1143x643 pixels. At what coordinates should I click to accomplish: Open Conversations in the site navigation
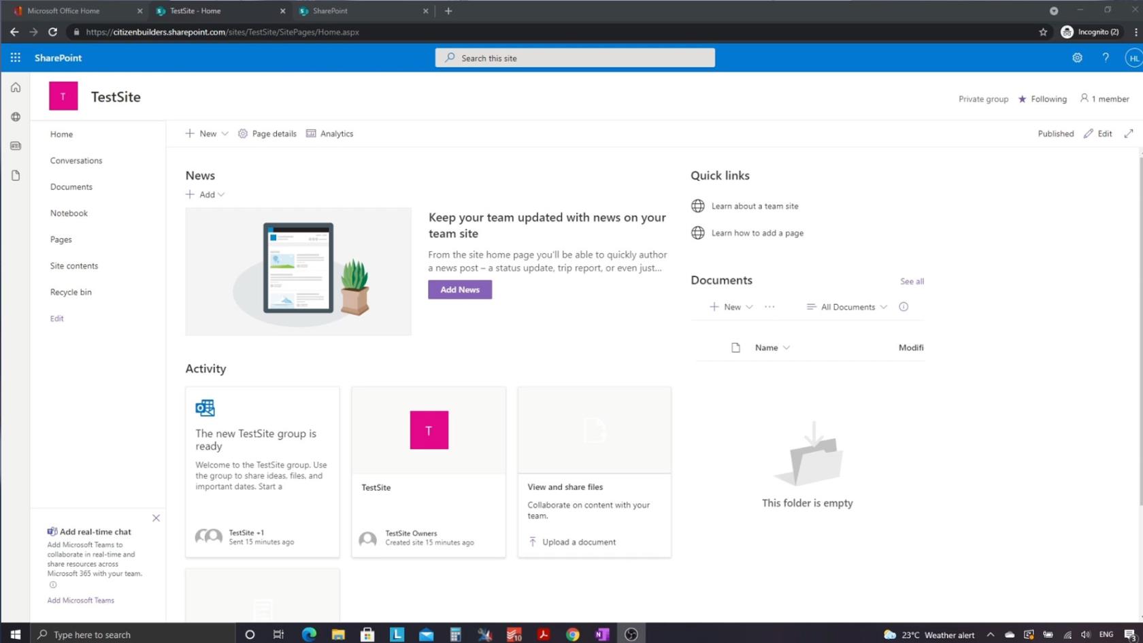pos(76,161)
